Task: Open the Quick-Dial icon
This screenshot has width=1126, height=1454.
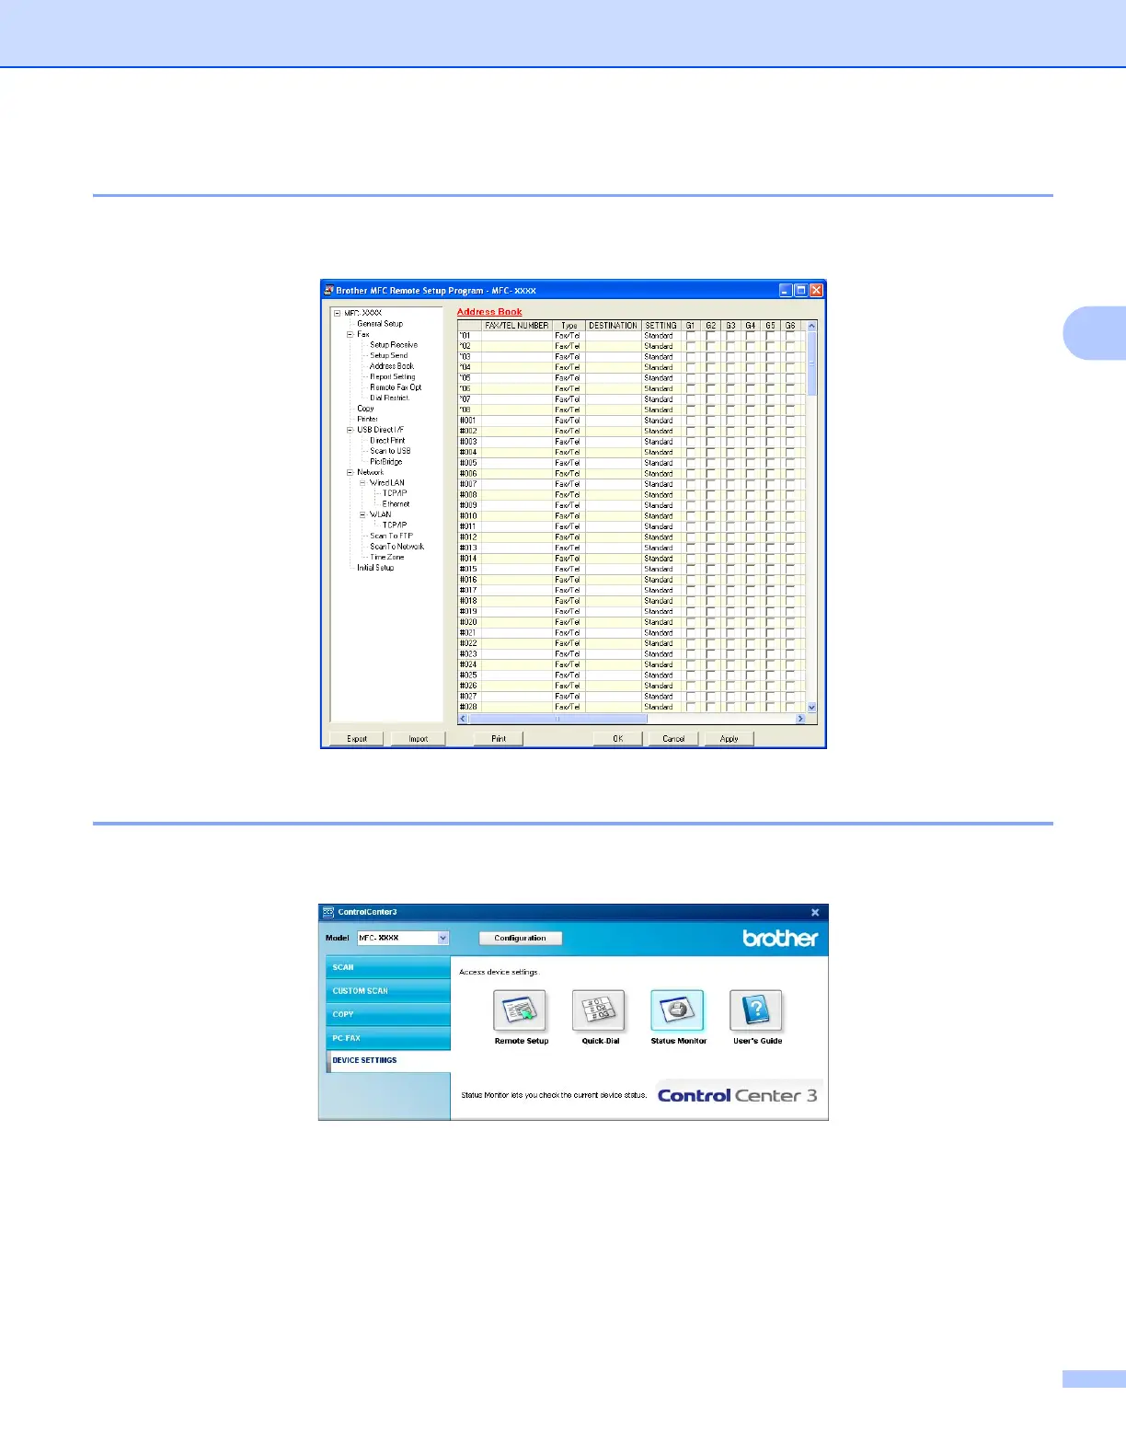Action: (600, 1011)
